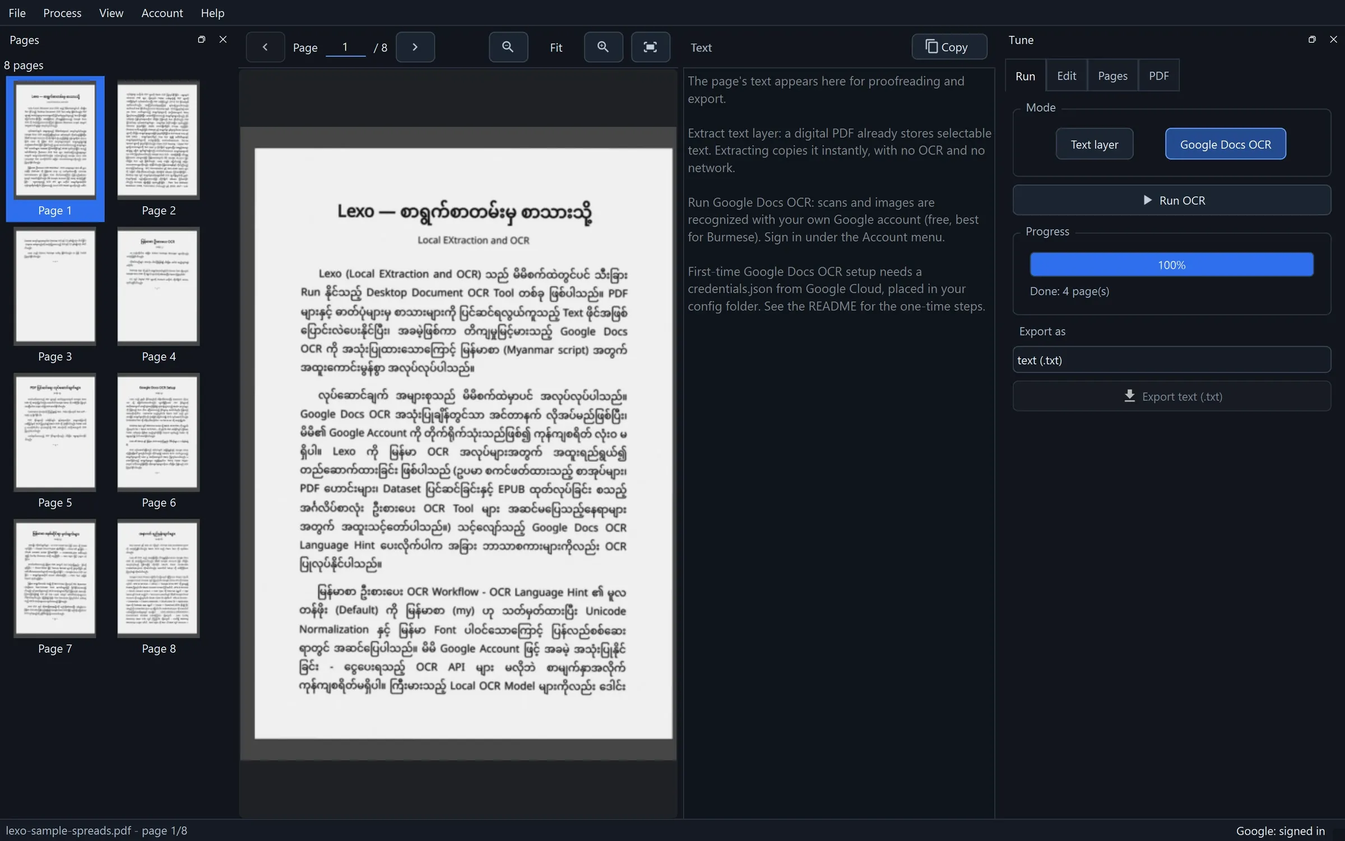Select the Page 7 thumbnail
The width and height of the screenshot is (1345, 841).
pos(55,587)
